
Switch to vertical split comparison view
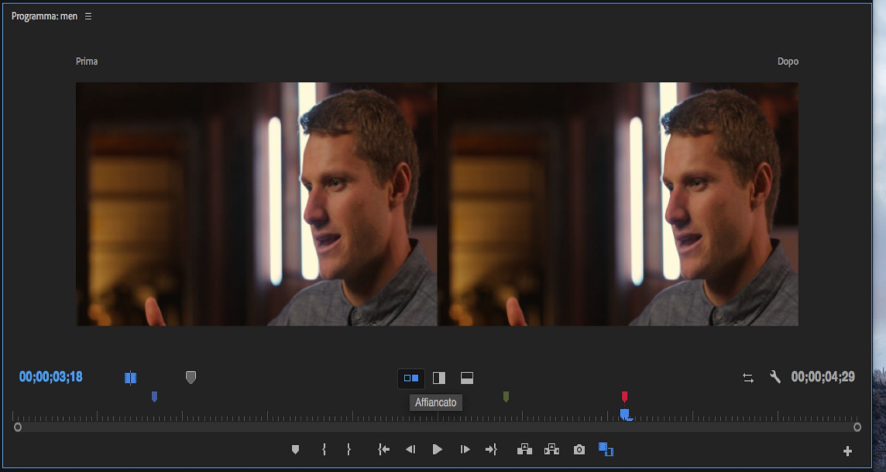(x=439, y=378)
